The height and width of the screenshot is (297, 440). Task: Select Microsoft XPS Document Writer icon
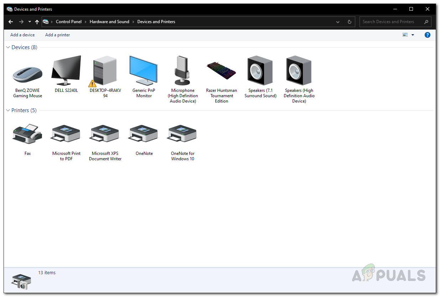click(x=105, y=134)
